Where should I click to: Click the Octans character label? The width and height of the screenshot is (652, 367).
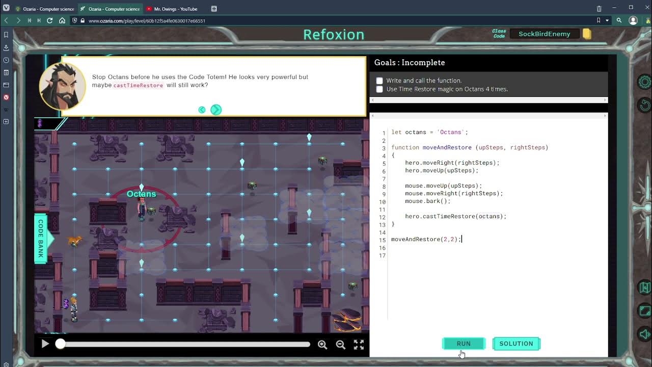(x=141, y=194)
